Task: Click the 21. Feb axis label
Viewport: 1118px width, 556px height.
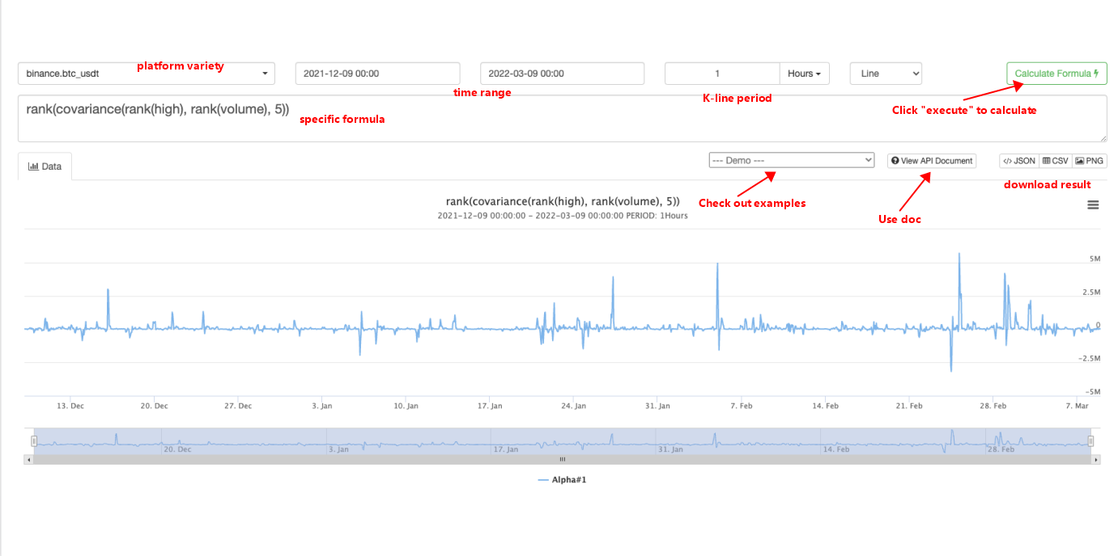Action: tap(909, 406)
